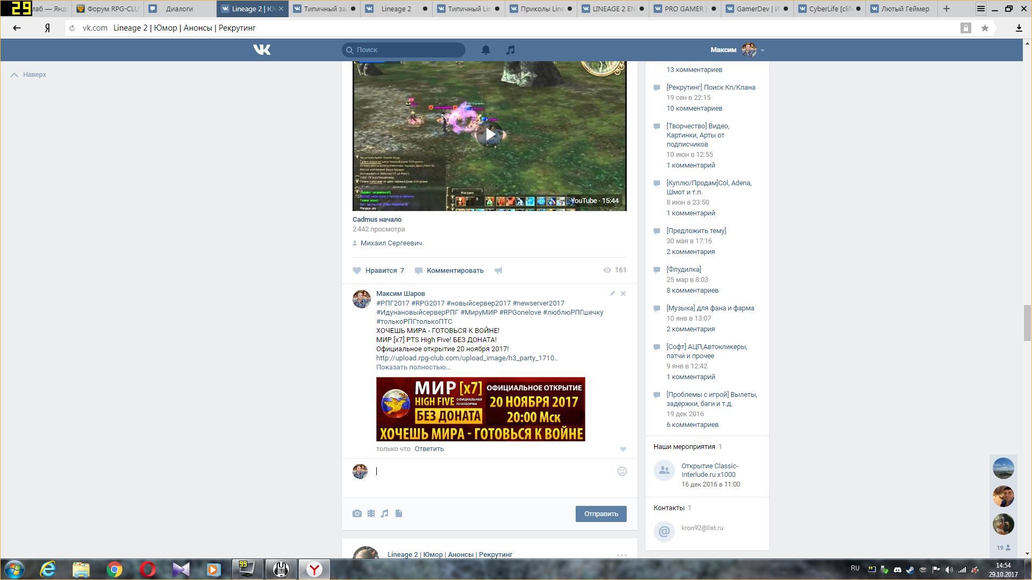Delete the comment by Максим Шаров
Image resolution: width=1032 pixels, height=580 pixels.
pos(623,294)
